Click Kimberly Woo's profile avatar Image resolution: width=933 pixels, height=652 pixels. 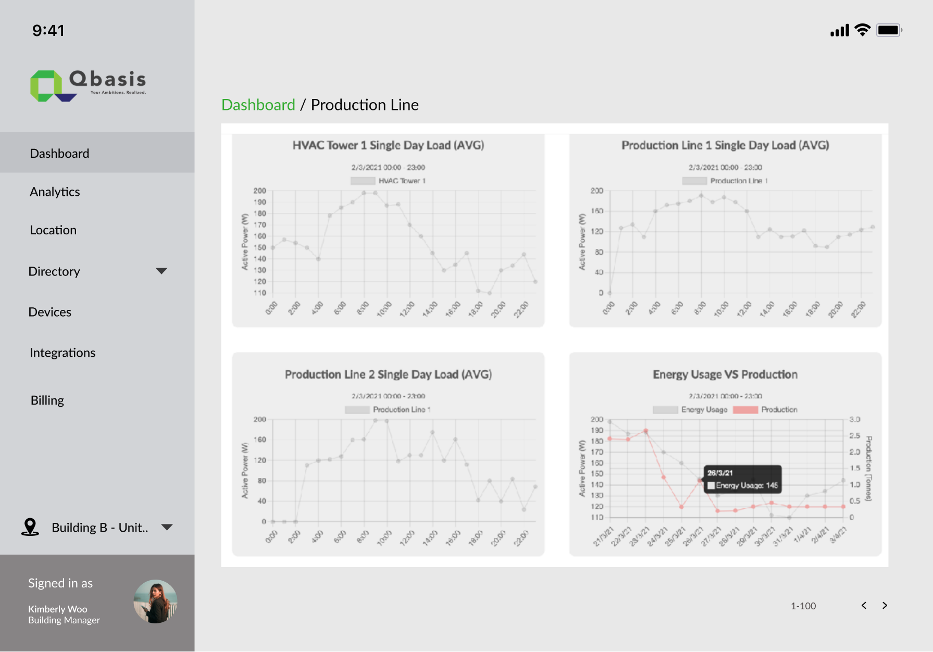tap(155, 601)
